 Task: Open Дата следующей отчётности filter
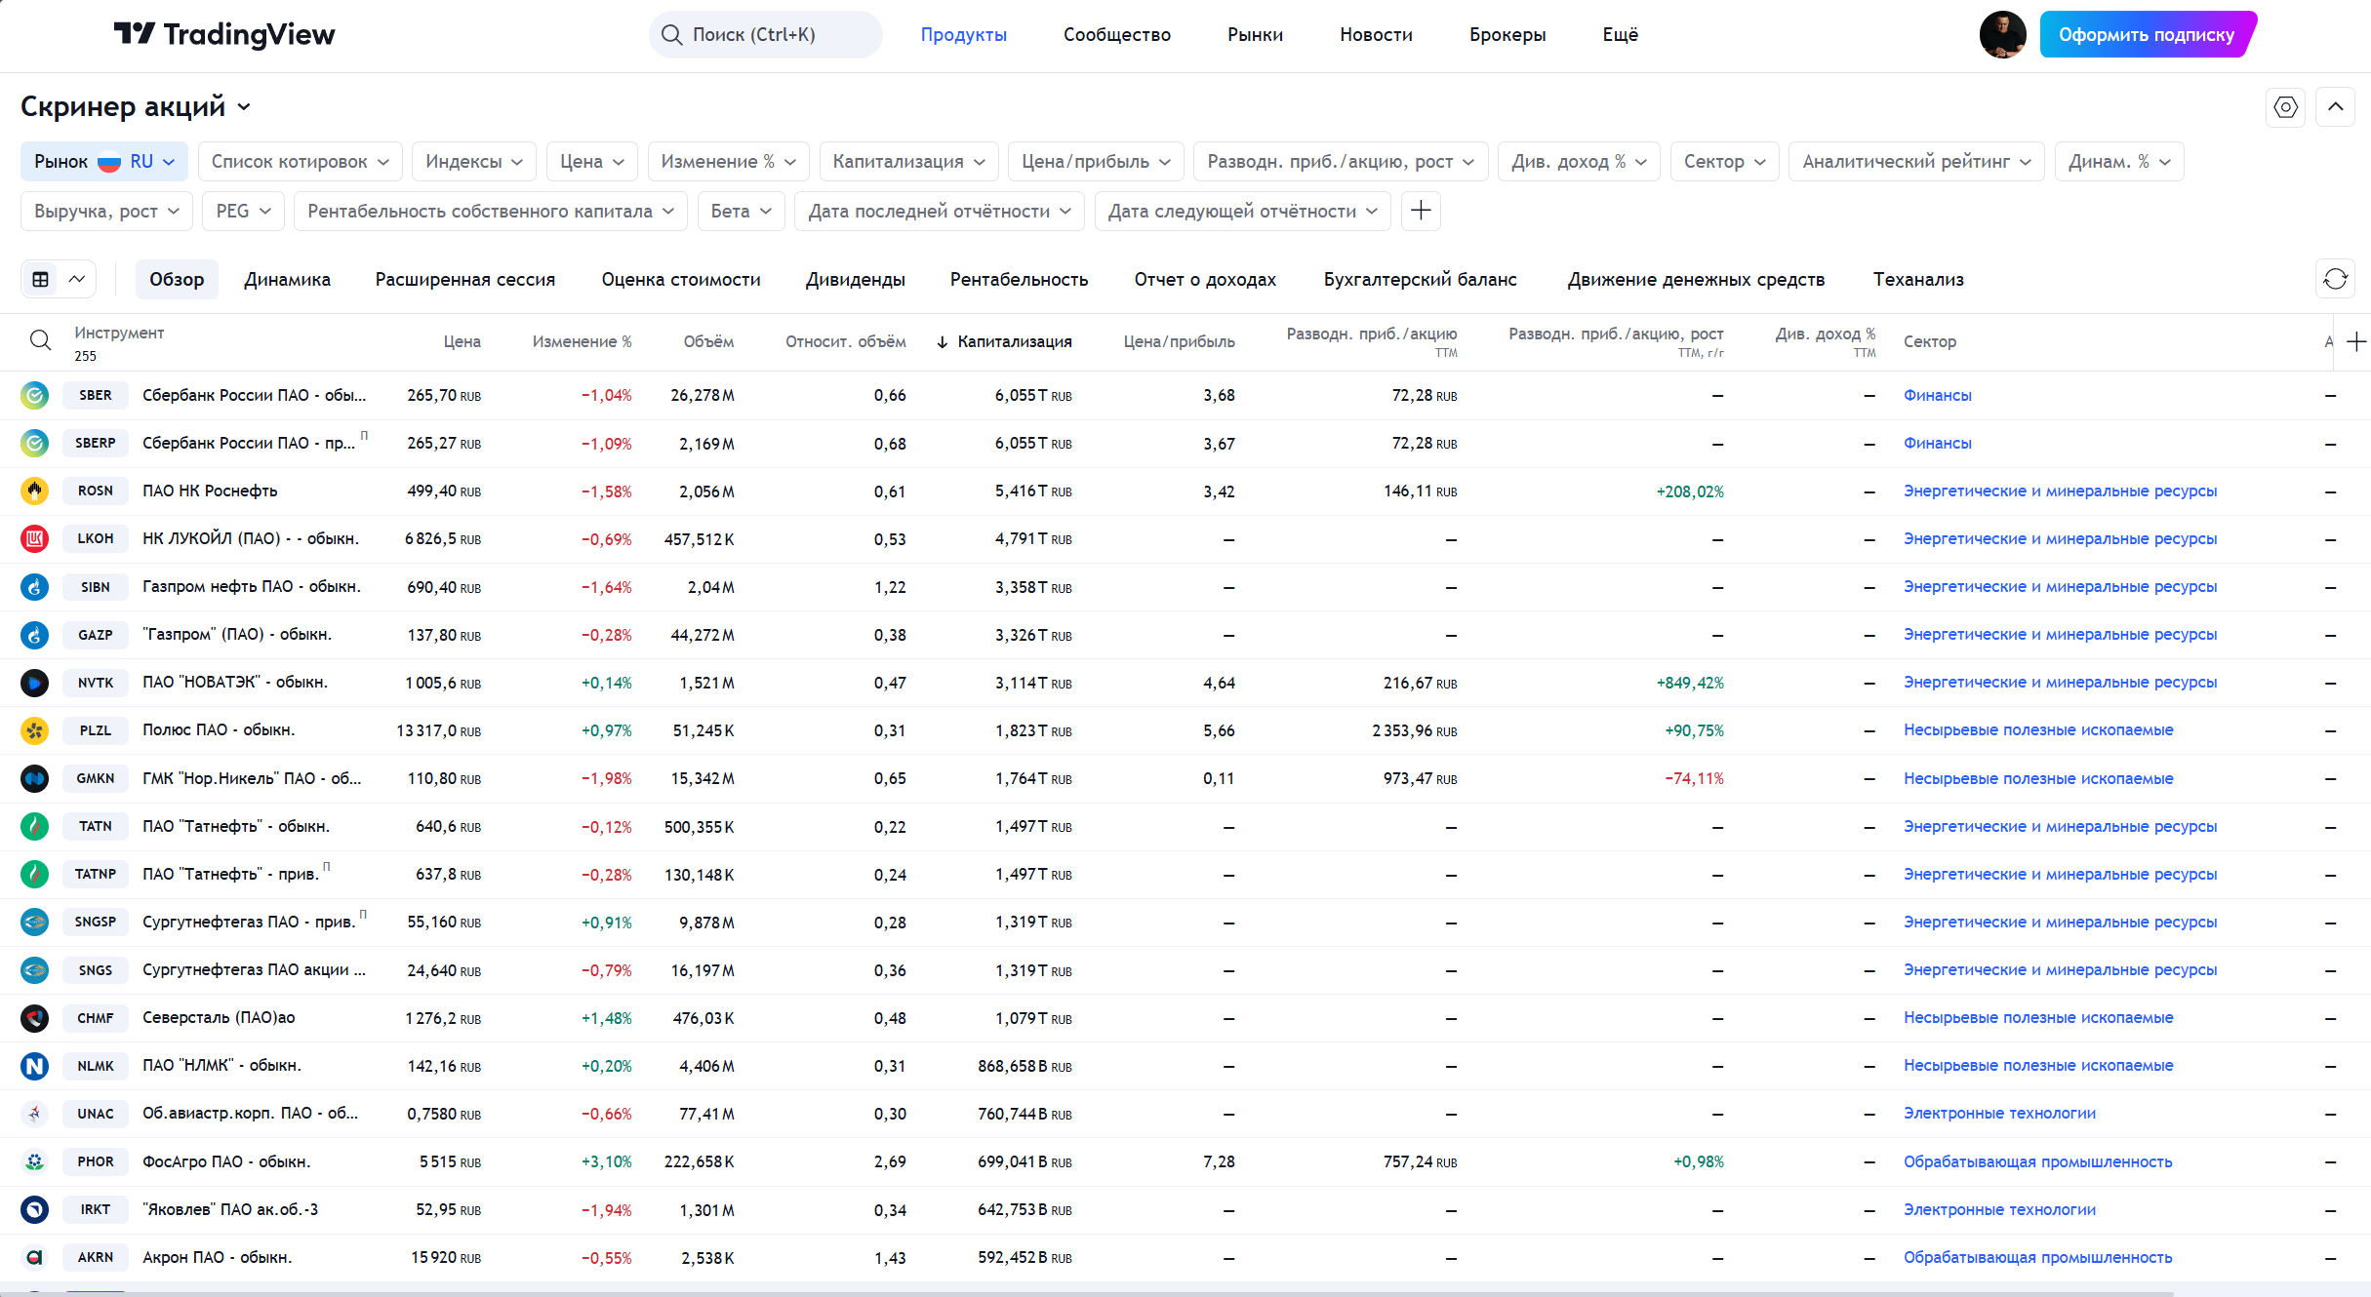coord(1243,211)
